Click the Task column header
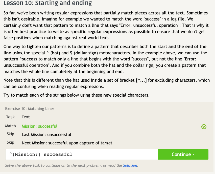The height and width of the screenshot is (174, 215). tap(10, 117)
